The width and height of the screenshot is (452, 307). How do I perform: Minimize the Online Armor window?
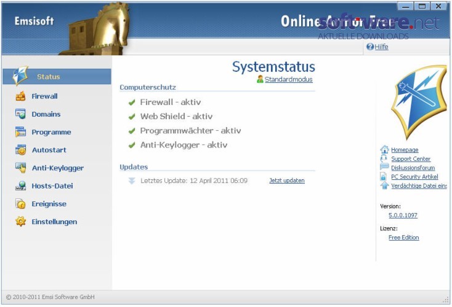pos(406,6)
